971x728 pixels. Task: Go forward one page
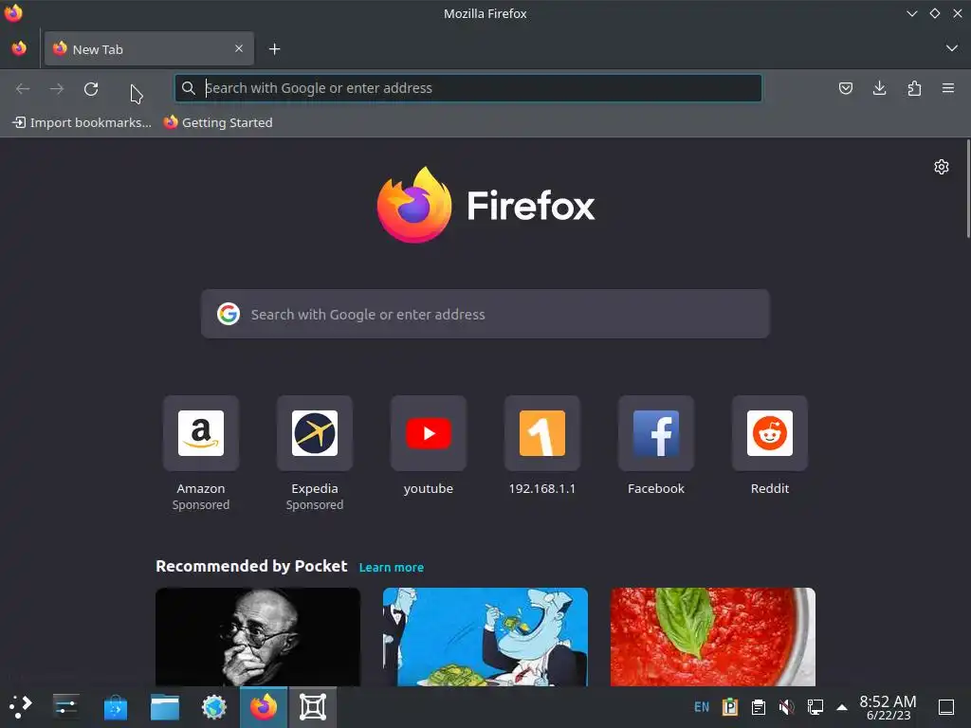coord(57,88)
